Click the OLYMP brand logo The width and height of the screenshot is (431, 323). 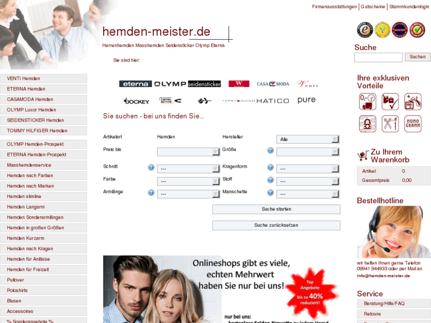[x=170, y=84]
